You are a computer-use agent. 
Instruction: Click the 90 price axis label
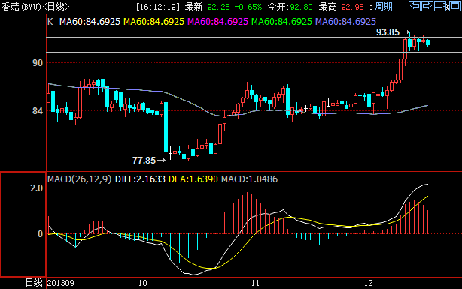[x=38, y=63]
